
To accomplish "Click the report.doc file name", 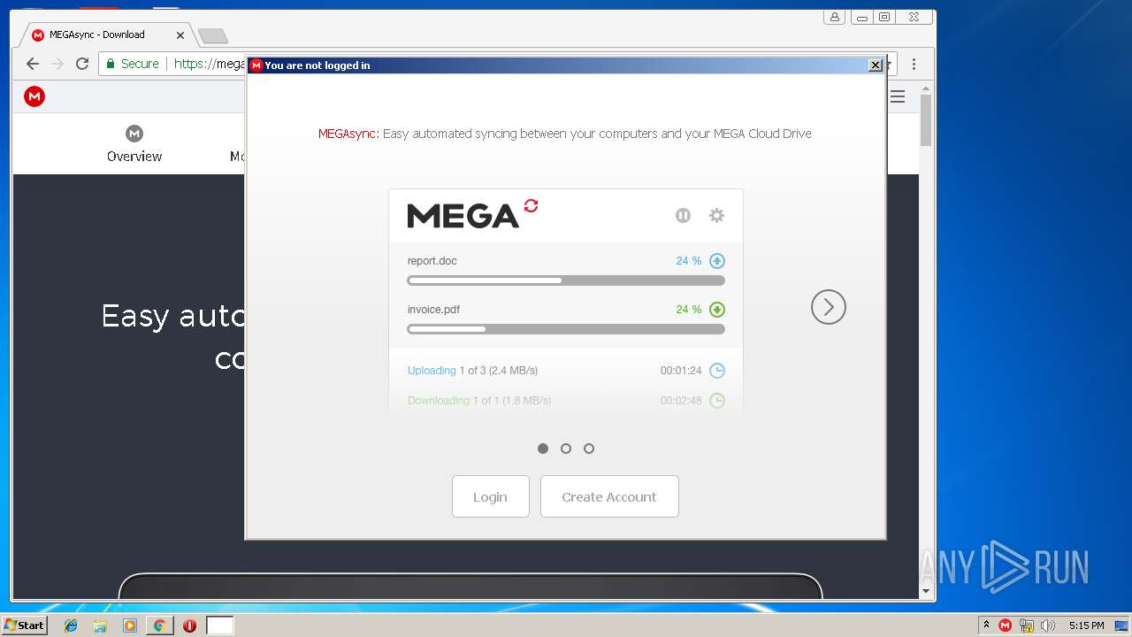I will click(x=432, y=261).
